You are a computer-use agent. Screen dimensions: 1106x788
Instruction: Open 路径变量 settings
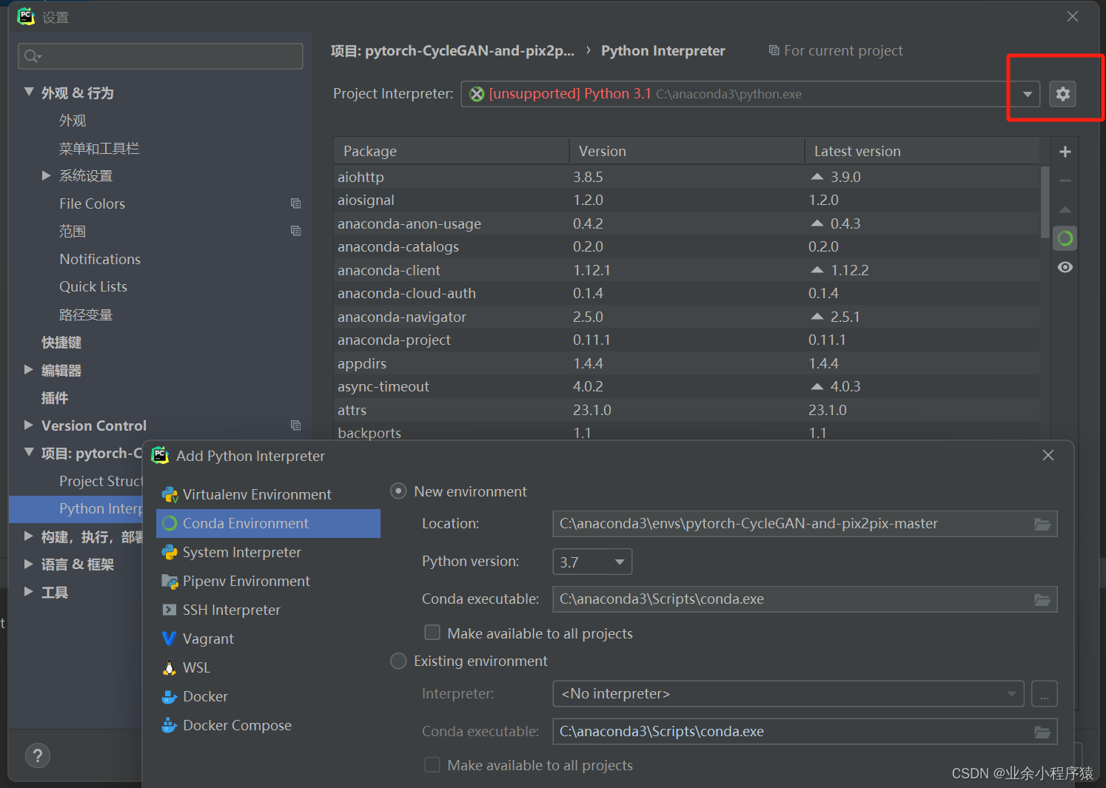[x=86, y=314]
